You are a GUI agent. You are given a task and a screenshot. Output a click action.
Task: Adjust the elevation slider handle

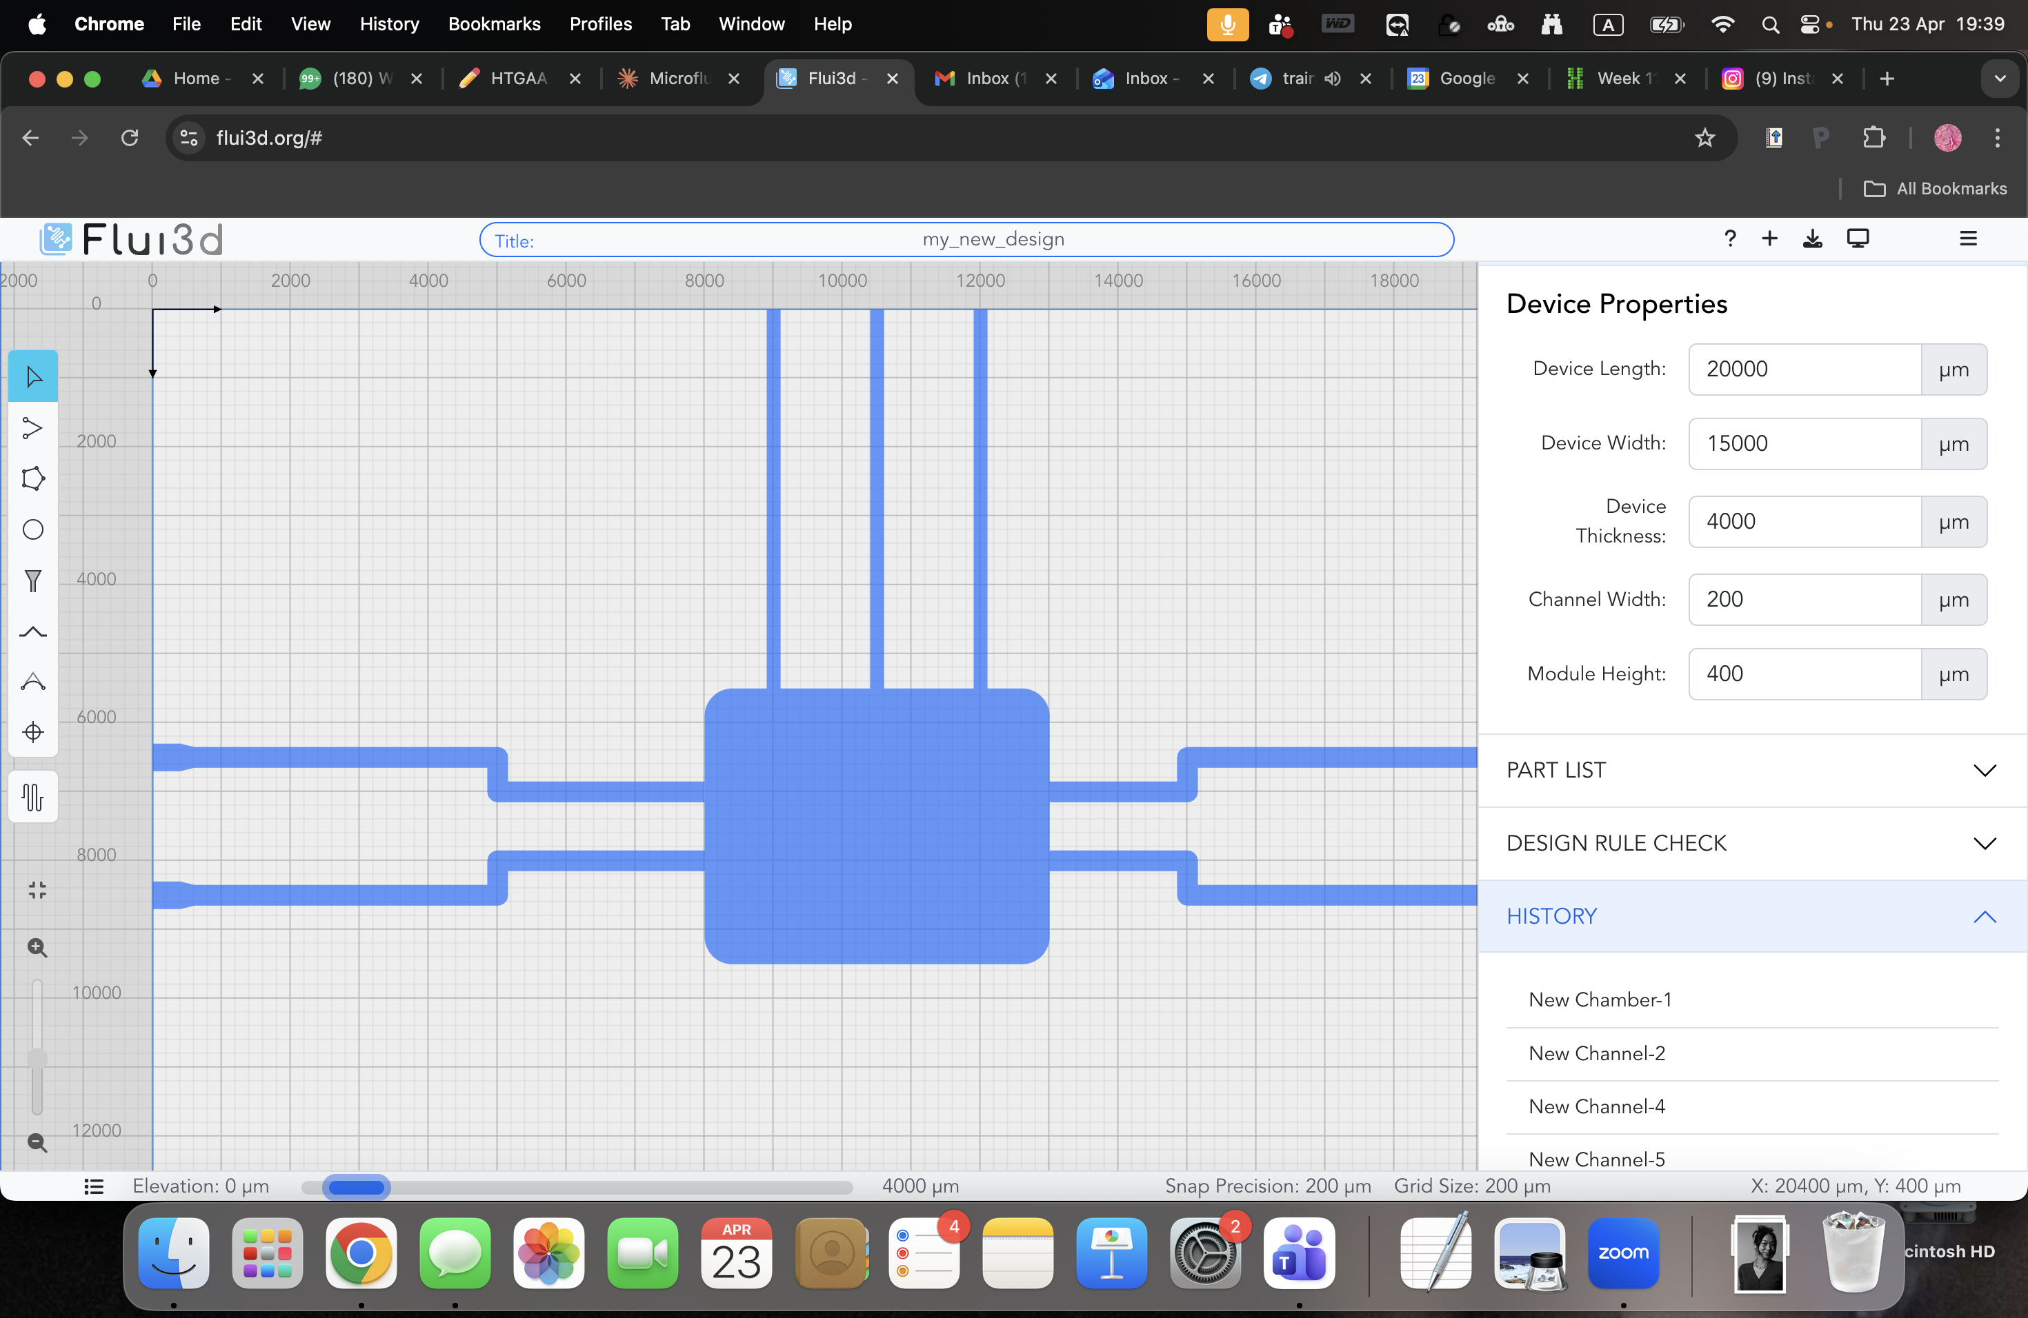[x=356, y=1187]
